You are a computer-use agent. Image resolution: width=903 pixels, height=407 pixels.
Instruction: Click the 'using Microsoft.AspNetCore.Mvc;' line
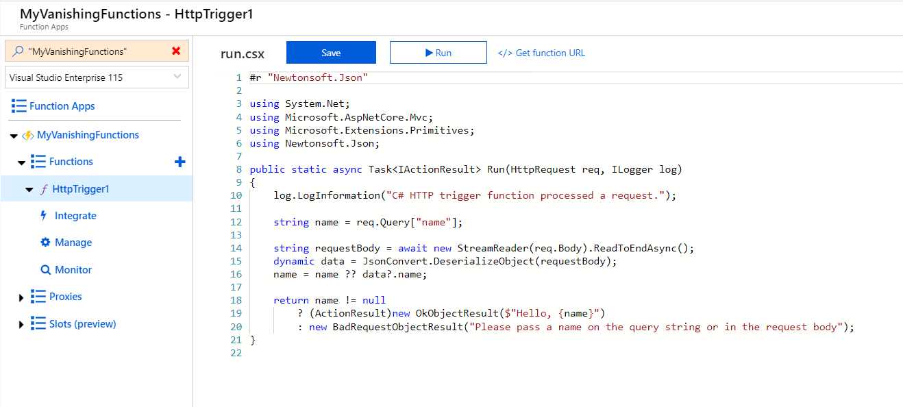(x=342, y=116)
